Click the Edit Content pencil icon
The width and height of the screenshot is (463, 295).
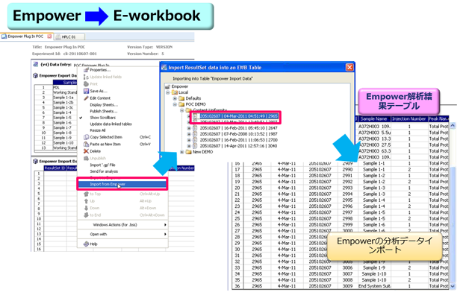click(86, 98)
